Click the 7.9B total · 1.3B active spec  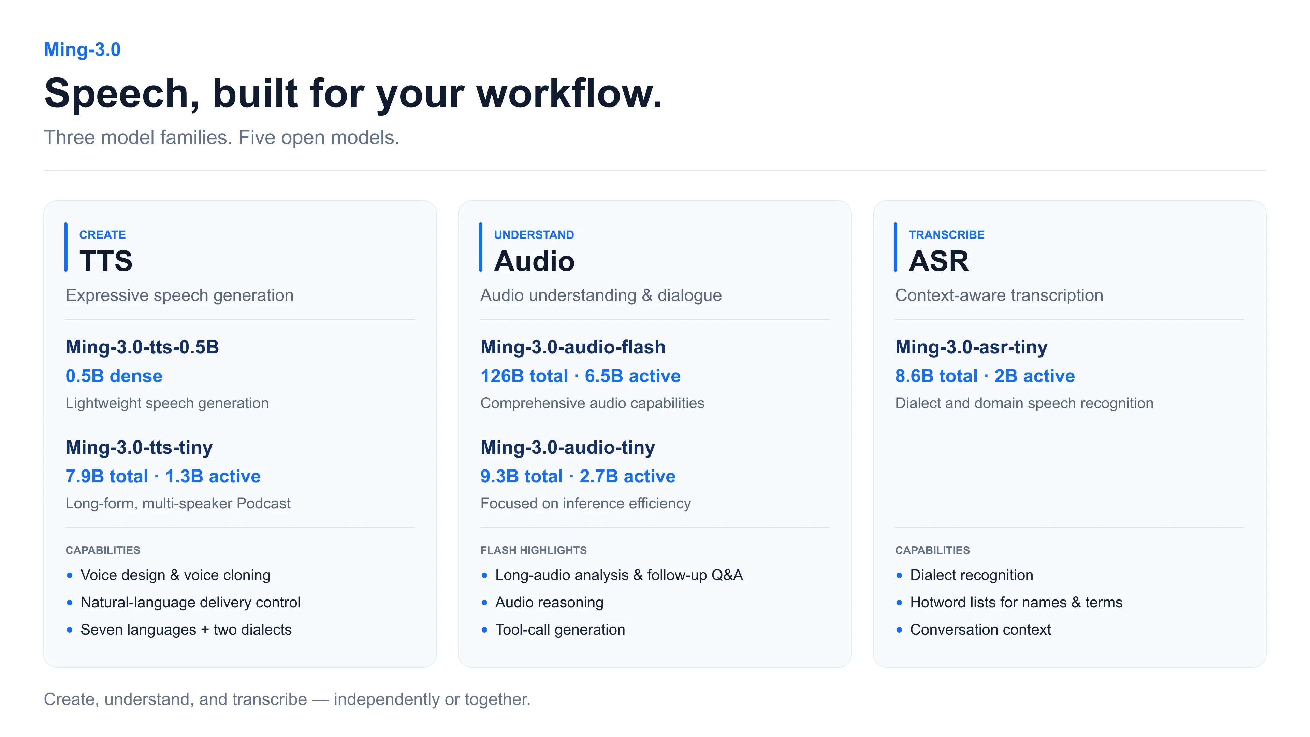point(163,476)
